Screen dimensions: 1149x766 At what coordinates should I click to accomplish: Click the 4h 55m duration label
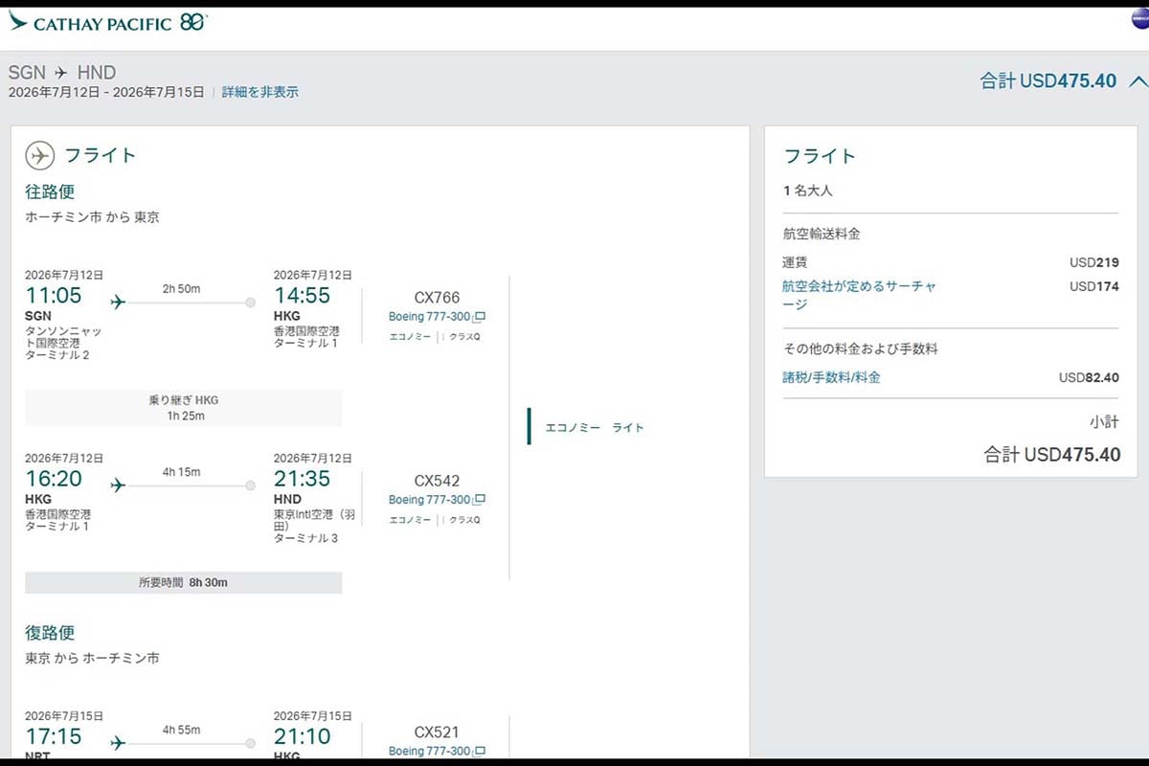[x=182, y=729]
